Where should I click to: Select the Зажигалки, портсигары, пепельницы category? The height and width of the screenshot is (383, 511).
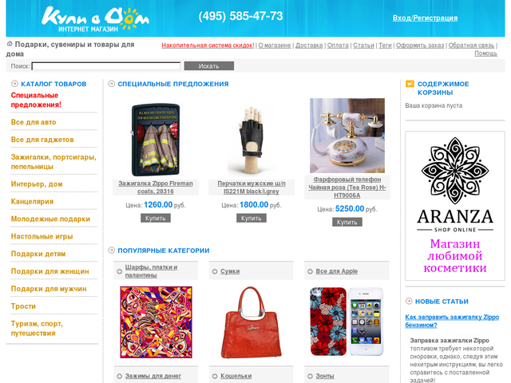[53, 162]
